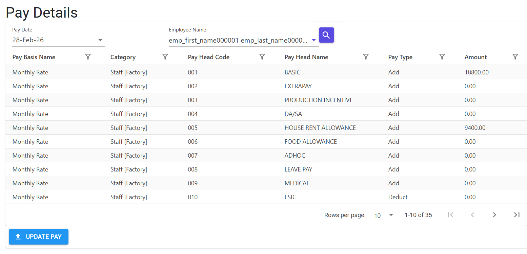The width and height of the screenshot is (527, 254).
Task: Click pay head code 009
Action: click(192, 183)
